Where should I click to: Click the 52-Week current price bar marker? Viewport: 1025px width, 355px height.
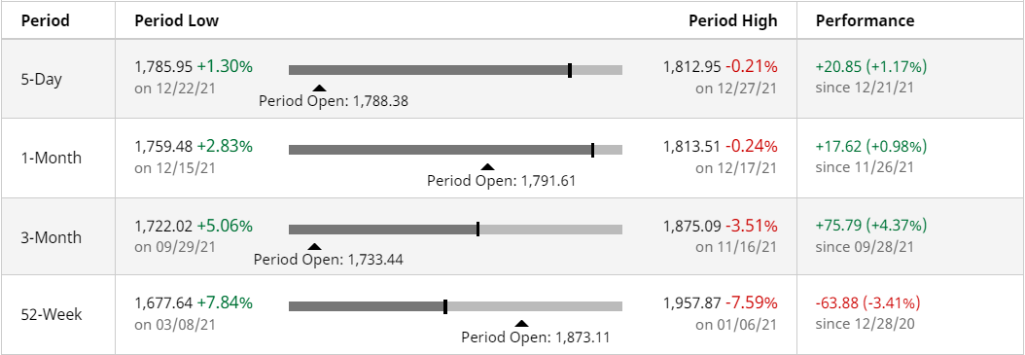pos(445,306)
